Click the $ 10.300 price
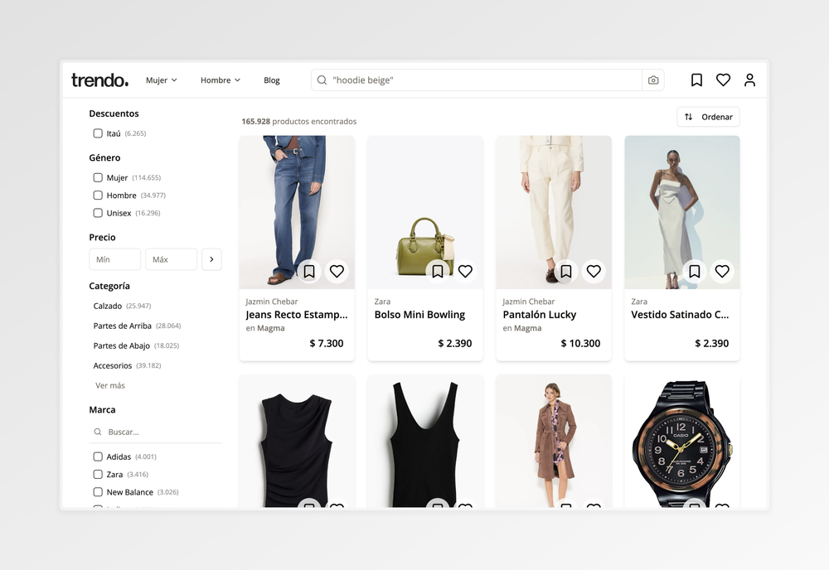 (x=580, y=343)
